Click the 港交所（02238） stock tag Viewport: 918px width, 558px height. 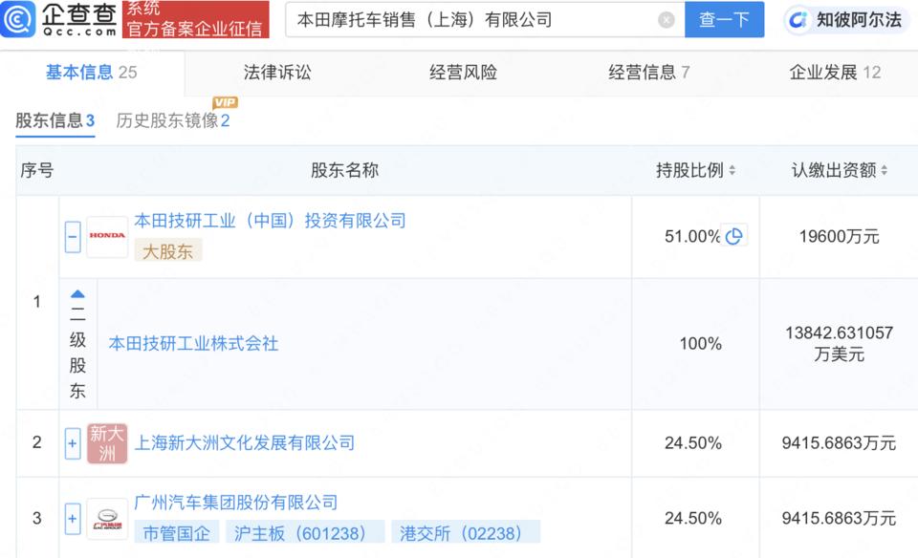466,532
